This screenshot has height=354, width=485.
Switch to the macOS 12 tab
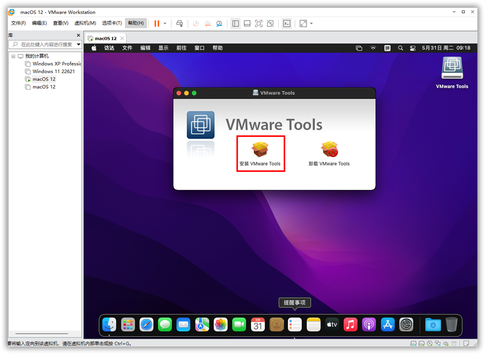(105, 38)
